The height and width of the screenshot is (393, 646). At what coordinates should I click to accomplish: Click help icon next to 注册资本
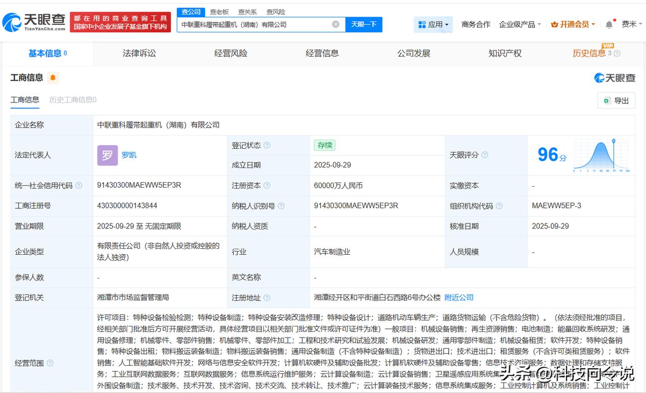[266, 186]
